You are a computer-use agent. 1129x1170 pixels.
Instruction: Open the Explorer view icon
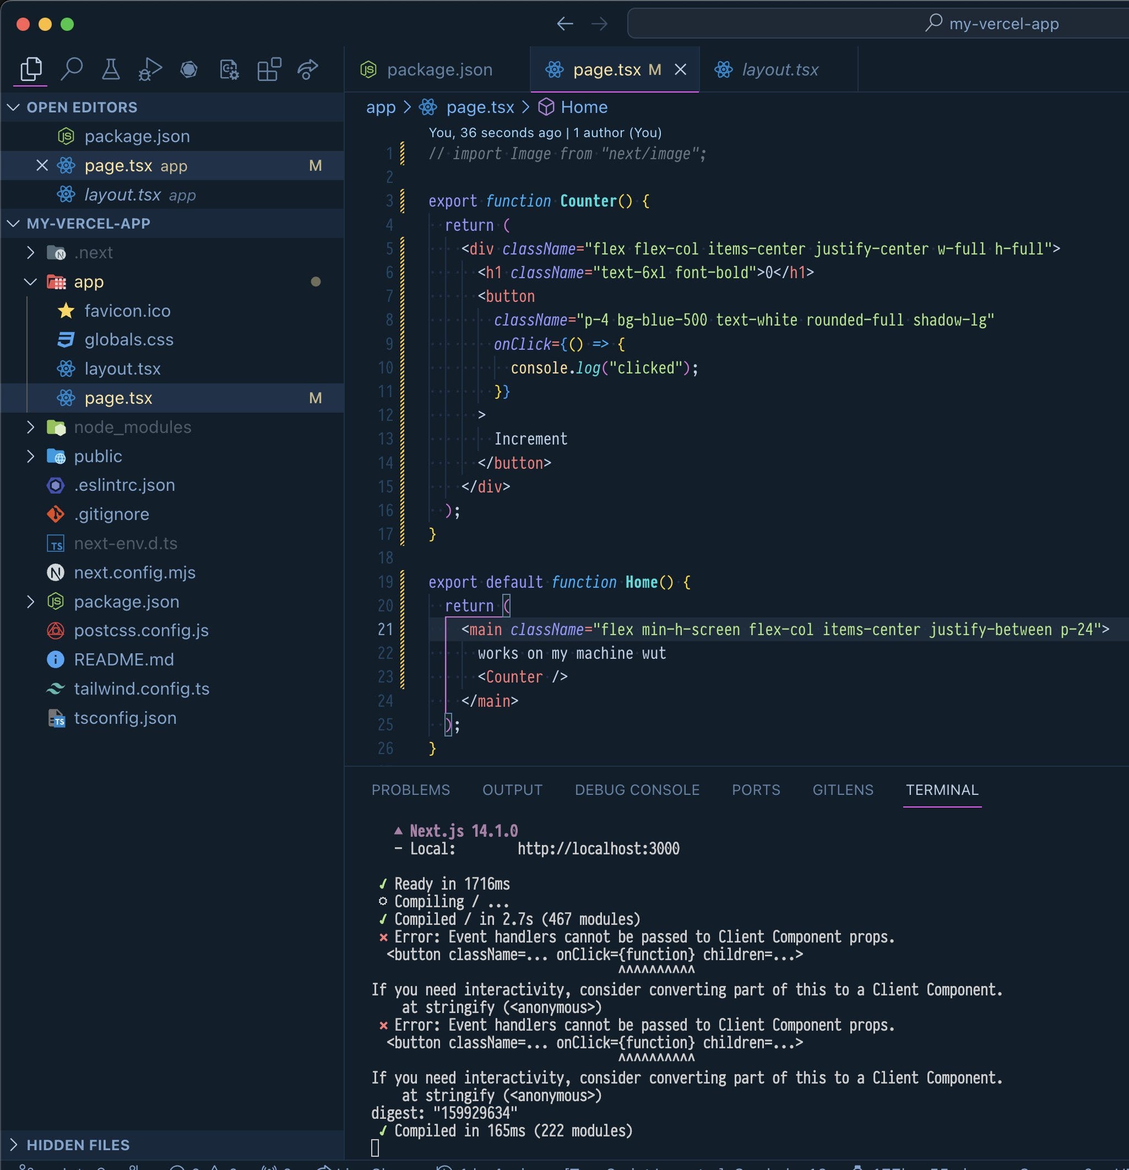tap(30, 69)
